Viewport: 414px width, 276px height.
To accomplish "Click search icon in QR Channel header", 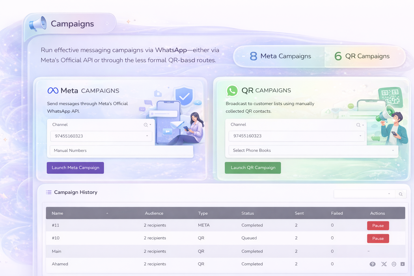I will (x=358, y=125).
